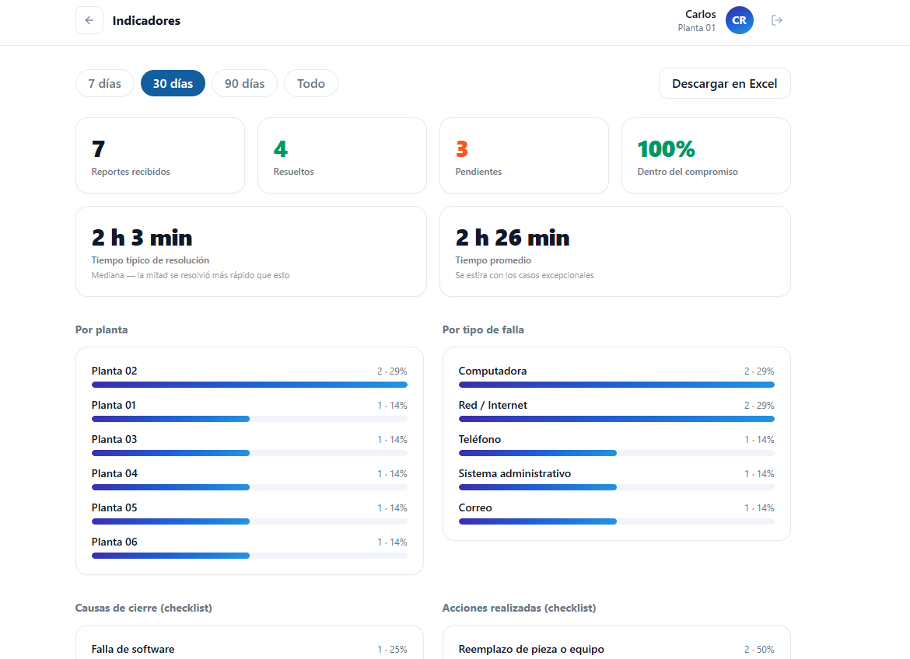Click the Tiempo típico de resolución card
Screen dimensions: 910x659
pyautogui.click(x=251, y=252)
